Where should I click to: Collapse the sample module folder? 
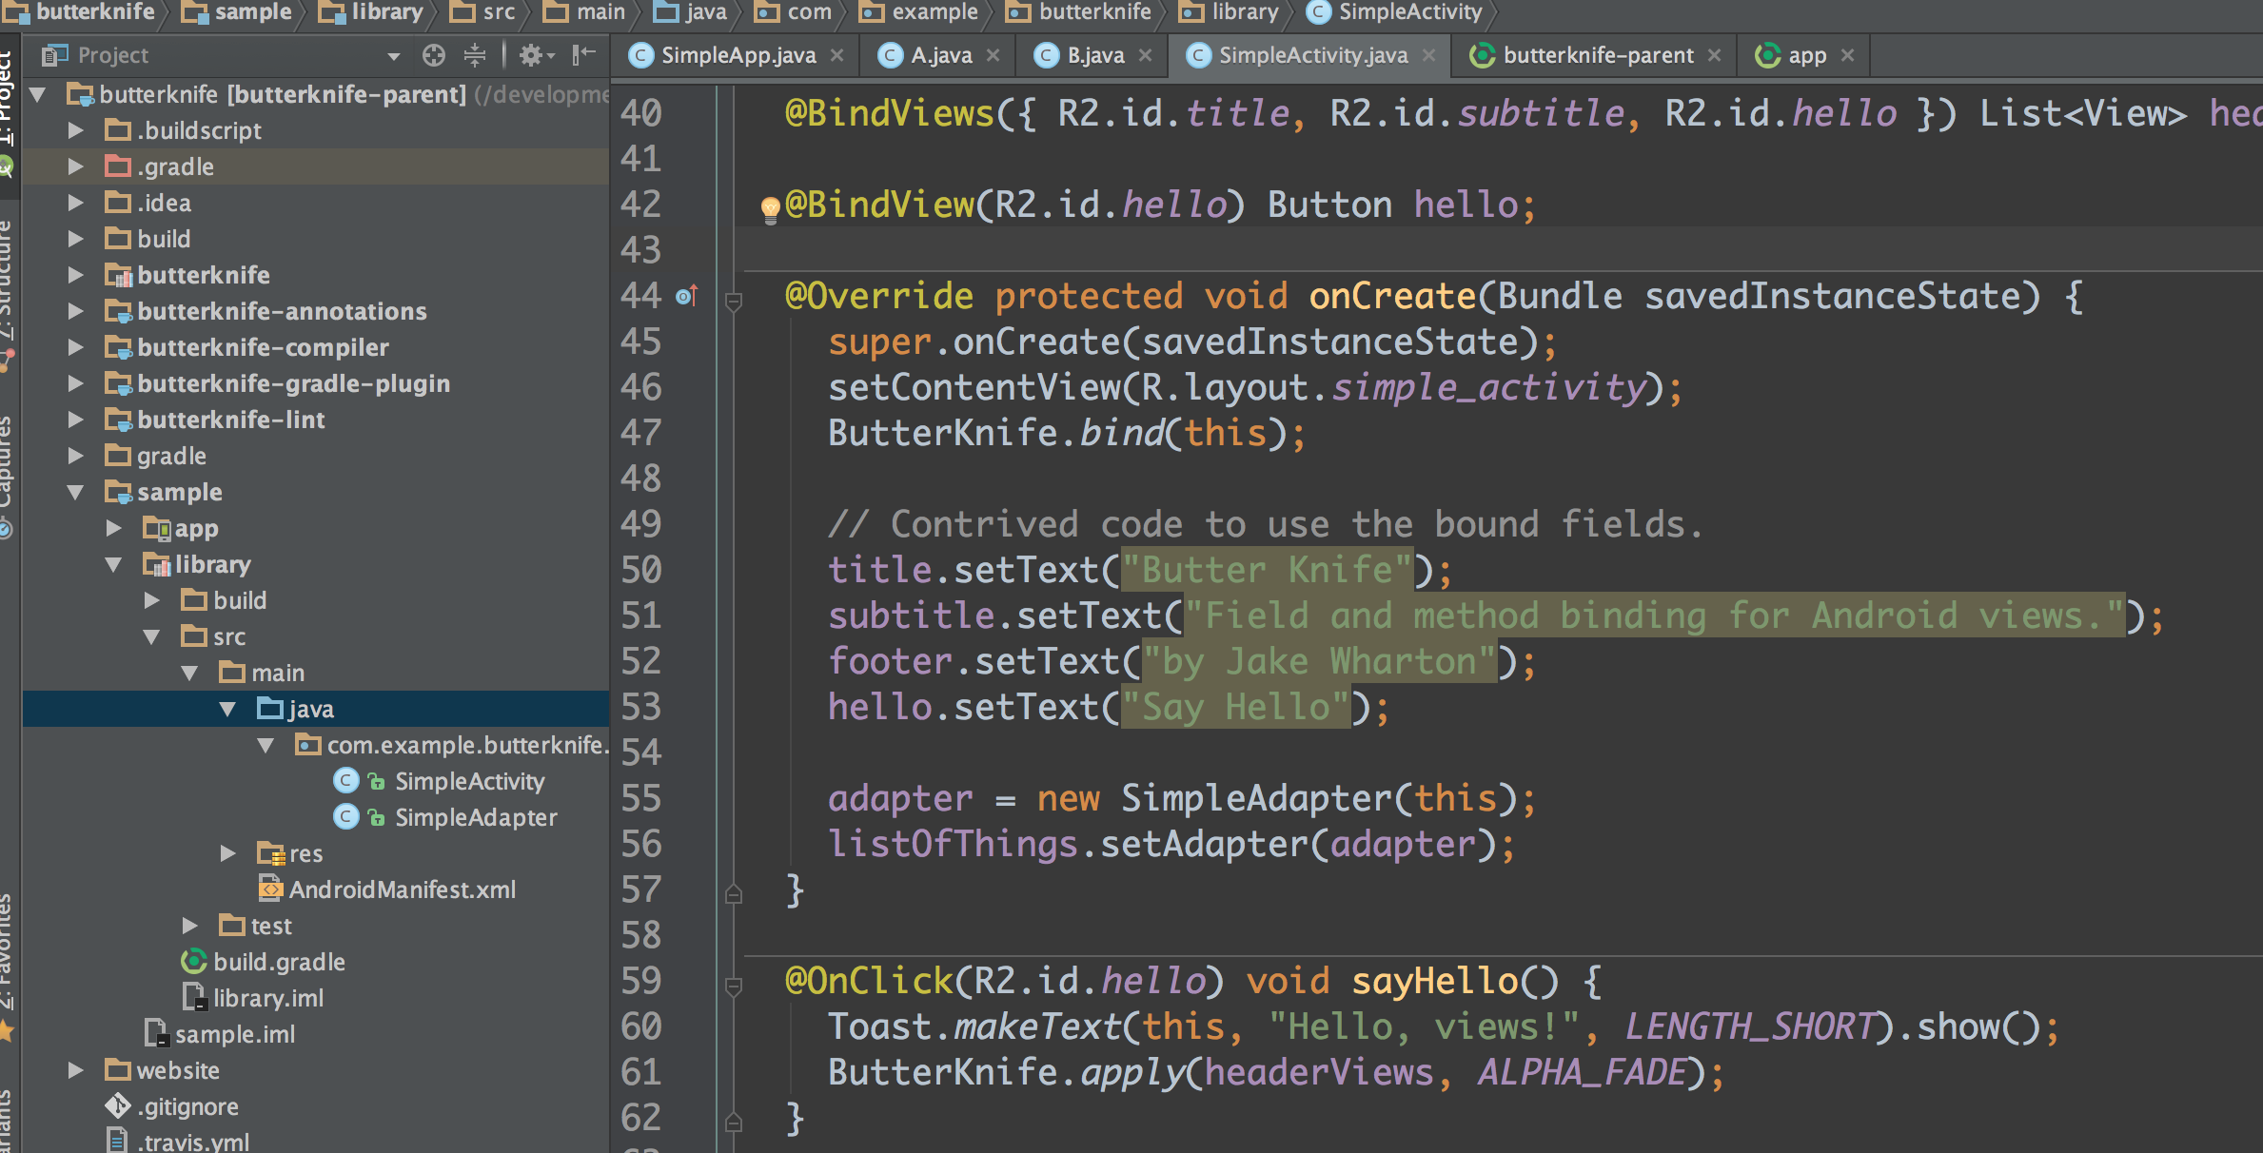75,492
